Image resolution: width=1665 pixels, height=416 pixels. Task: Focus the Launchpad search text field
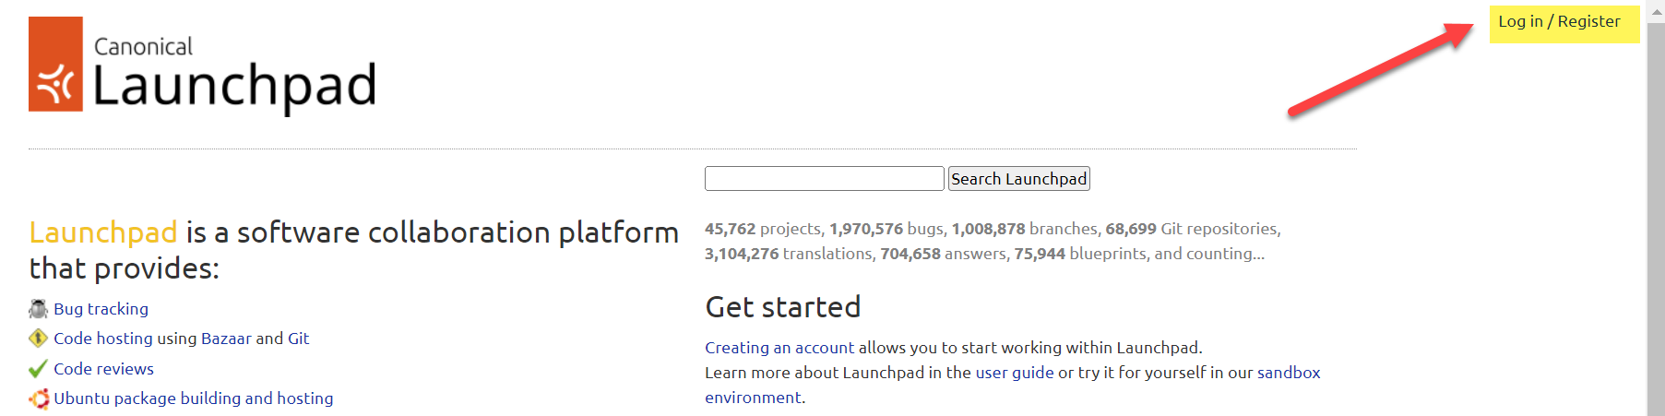coord(824,179)
